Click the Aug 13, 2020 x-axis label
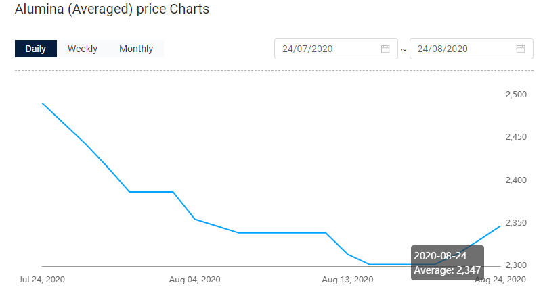 click(x=347, y=280)
